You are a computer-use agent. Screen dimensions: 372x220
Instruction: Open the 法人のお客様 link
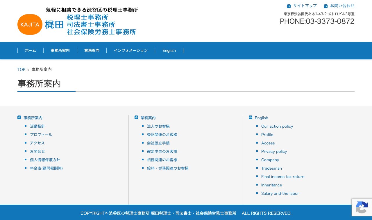point(158,126)
